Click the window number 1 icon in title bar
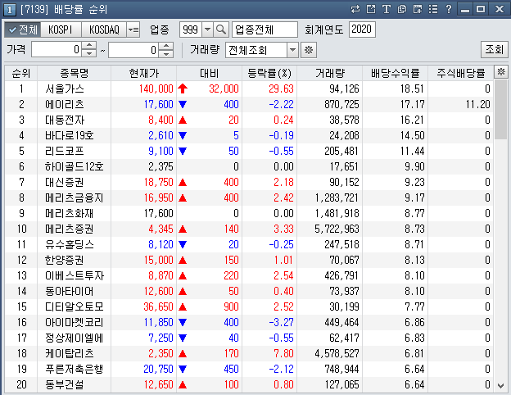Image resolution: width=511 pixels, height=395 pixels. tap(10, 10)
